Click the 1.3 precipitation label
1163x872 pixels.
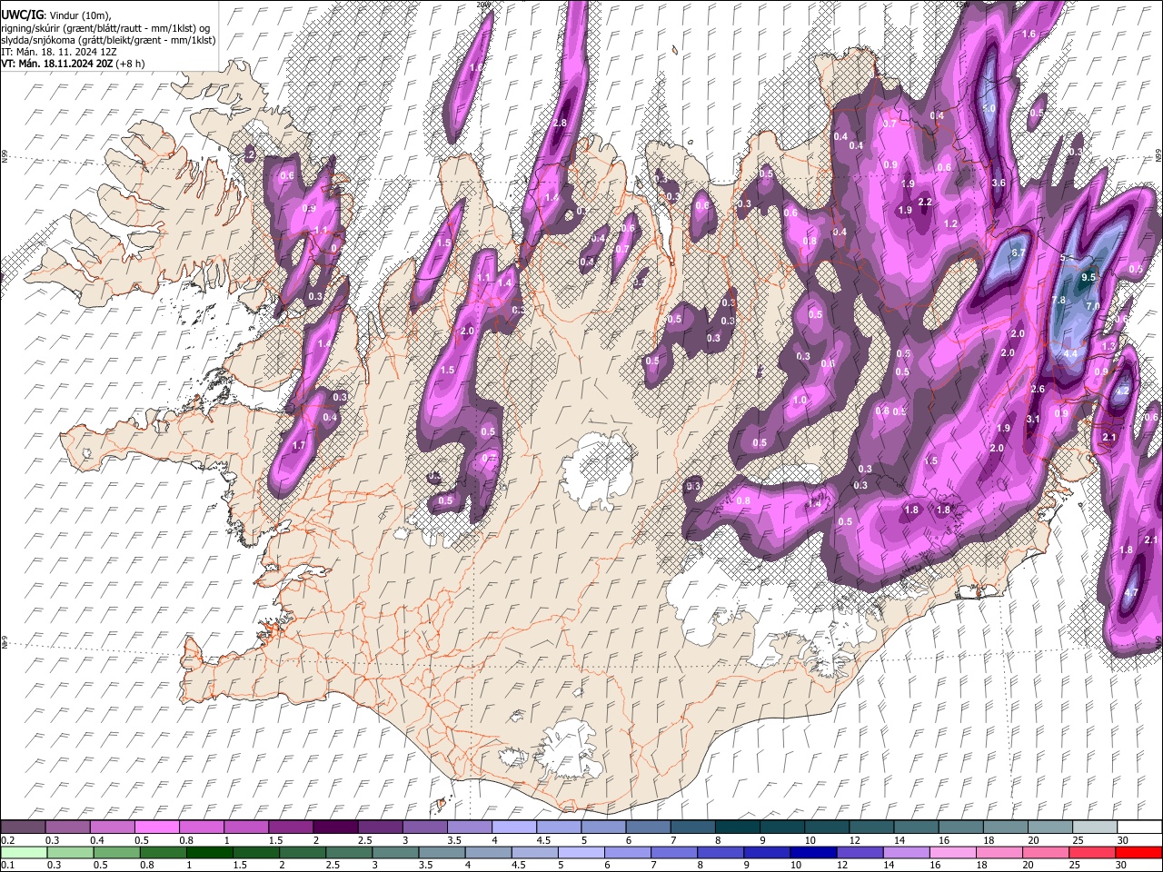(1108, 346)
